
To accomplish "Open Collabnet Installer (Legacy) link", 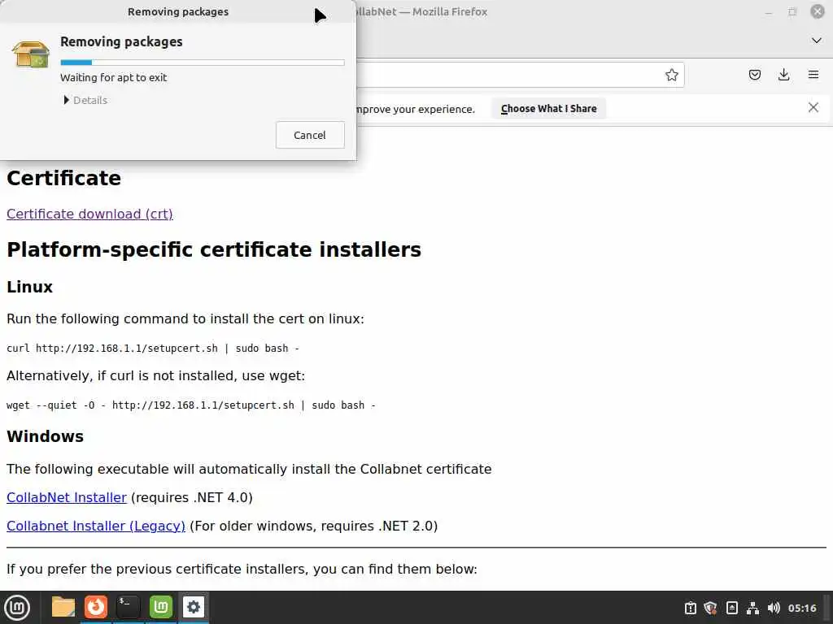I will 96,526.
